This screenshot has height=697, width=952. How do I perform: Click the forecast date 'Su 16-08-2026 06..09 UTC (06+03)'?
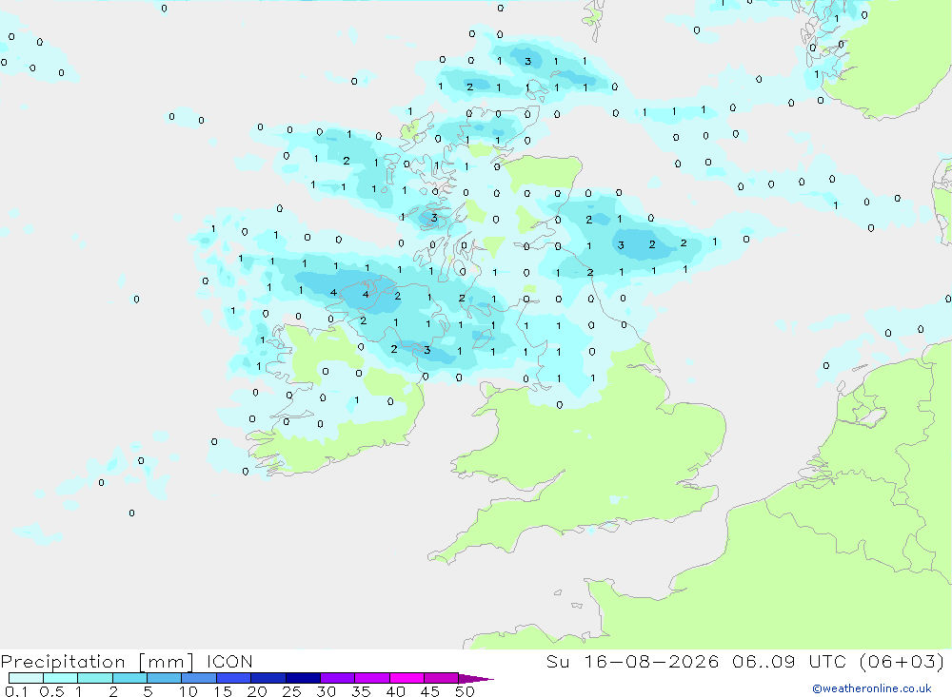pyautogui.click(x=745, y=661)
